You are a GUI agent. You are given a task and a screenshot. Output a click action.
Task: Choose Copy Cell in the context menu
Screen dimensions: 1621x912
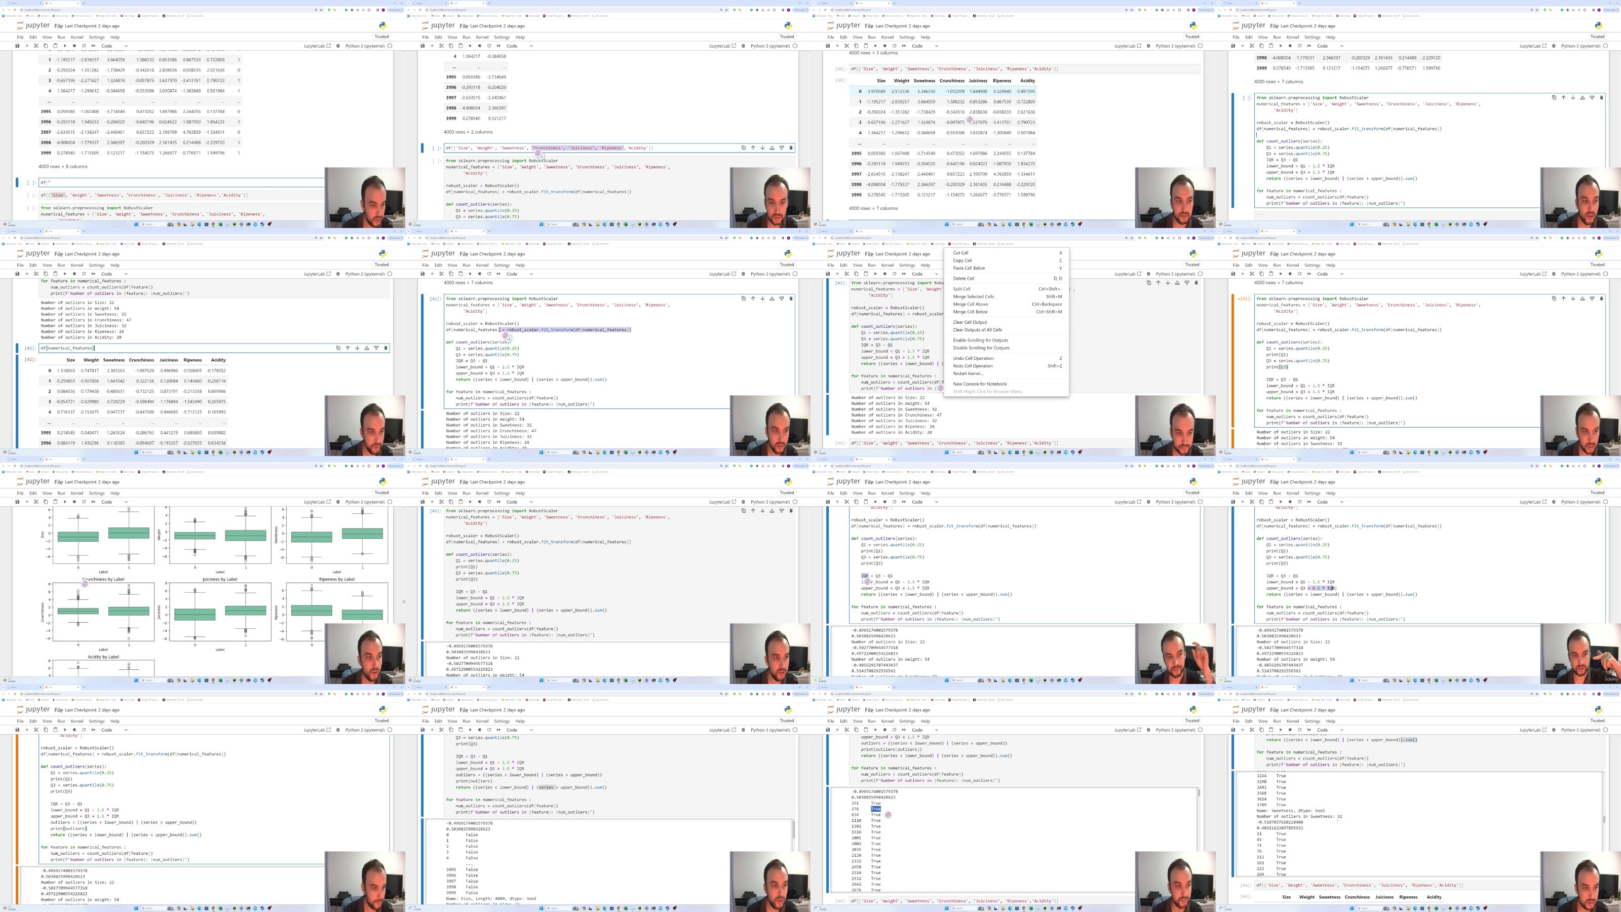coord(1006,260)
